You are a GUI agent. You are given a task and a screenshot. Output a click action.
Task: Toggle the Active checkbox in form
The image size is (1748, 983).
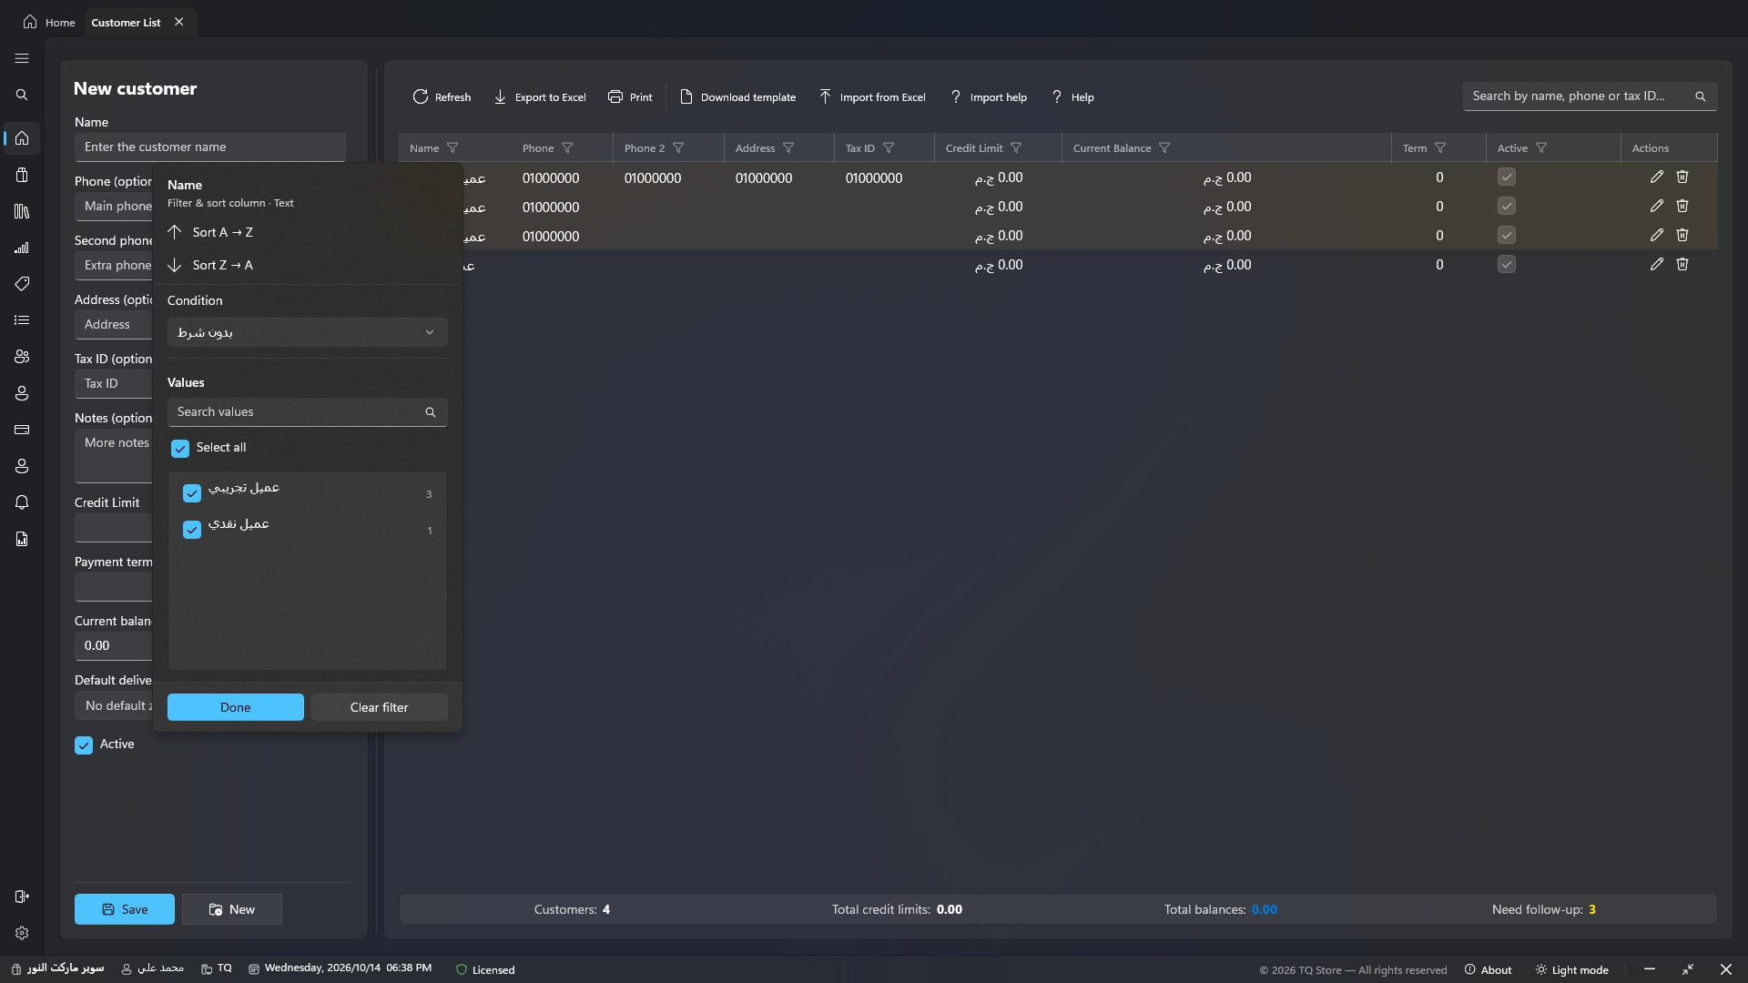click(x=84, y=745)
